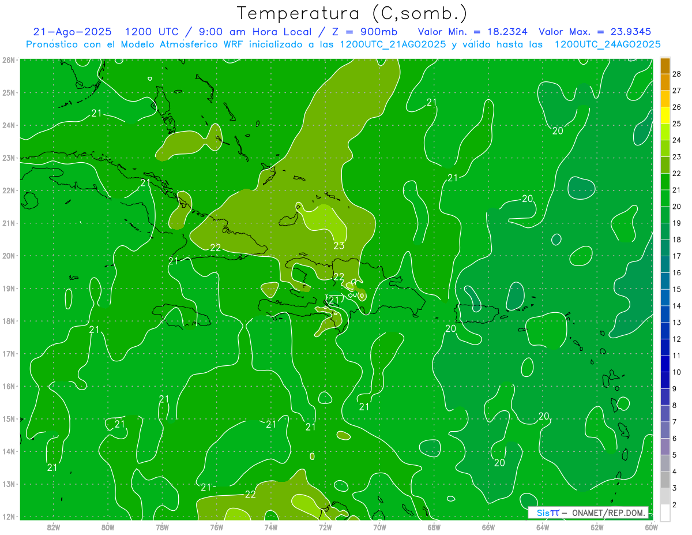Click the Jamaica island outline on the map
Image resolution: width=692 pixels, height=535 pixels.
coord(182,316)
